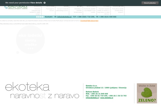Screen dimensions: 161x107
Task: Click the footer Mob. +386 (0) 31 840 666
Action: (x=97, y=94)
